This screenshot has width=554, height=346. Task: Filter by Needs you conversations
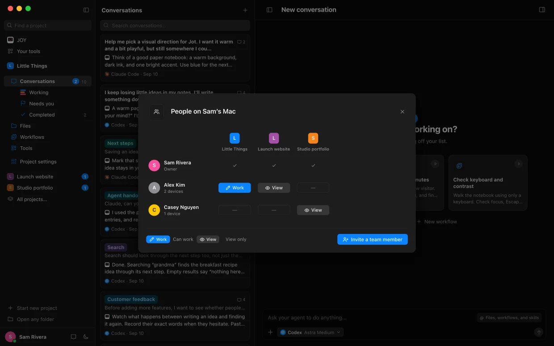(41, 104)
